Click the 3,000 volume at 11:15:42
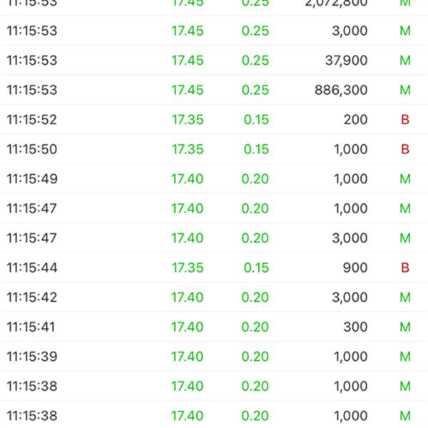This screenshot has height=428, width=428. (x=350, y=297)
